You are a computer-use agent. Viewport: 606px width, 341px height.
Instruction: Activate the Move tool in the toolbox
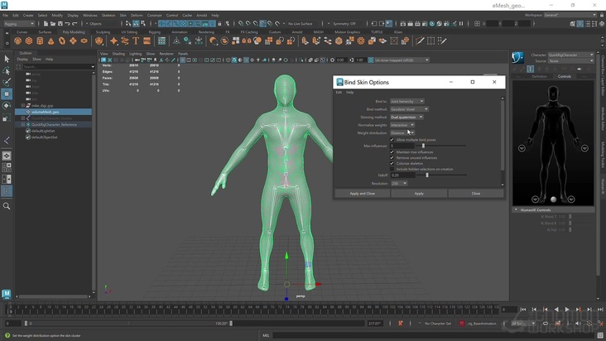pyautogui.click(x=7, y=94)
